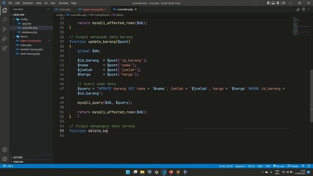The height and width of the screenshot is (176, 313).
Task: Toggle the secondary side bar layout icon
Action: 277,3
